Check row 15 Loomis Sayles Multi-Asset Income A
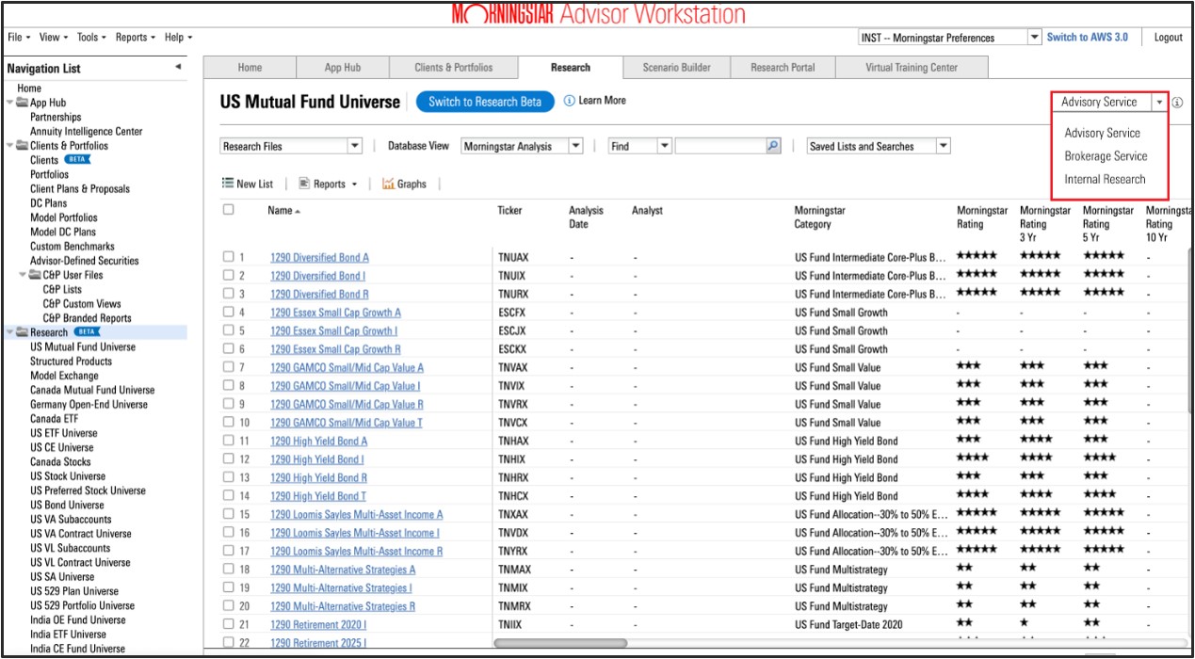Image resolution: width=1195 pixels, height=659 pixels. (x=228, y=514)
